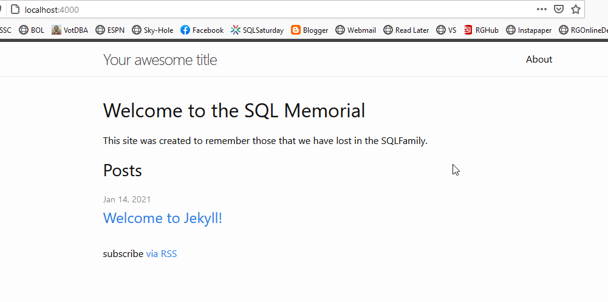The width and height of the screenshot is (608, 302).
Task: Click the 'Your awesome title' site title
Action: click(x=160, y=60)
